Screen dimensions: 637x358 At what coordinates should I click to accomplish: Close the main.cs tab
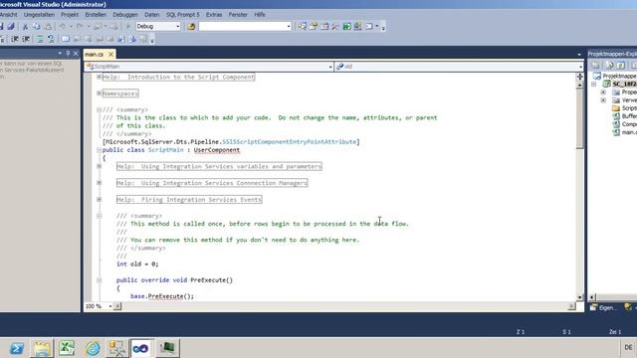coord(110,54)
